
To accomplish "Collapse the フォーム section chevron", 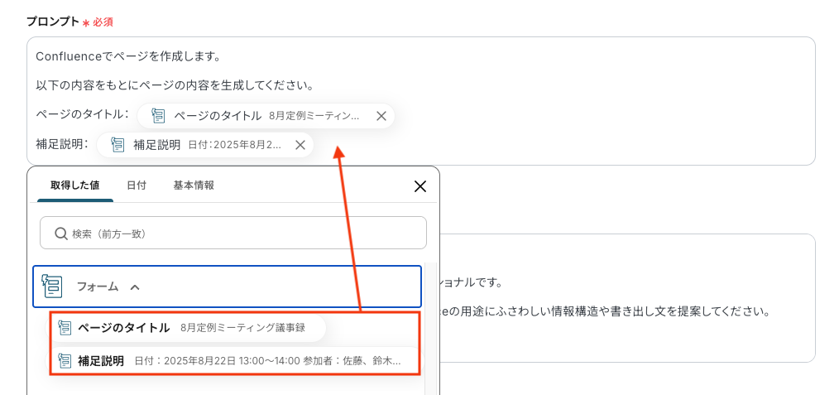I will tap(135, 287).
